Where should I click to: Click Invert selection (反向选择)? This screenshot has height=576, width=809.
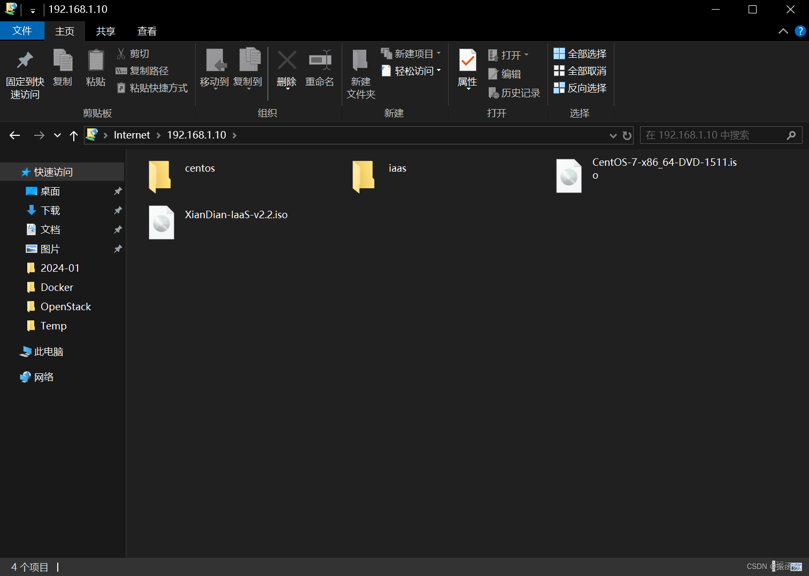click(580, 88)
